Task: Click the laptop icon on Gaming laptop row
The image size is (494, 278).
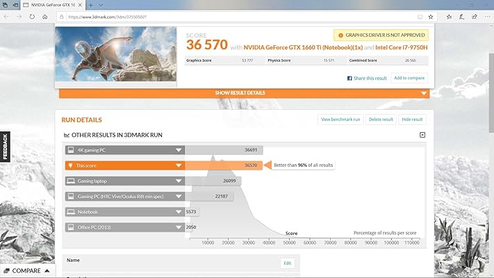Action: coord(71,181)
